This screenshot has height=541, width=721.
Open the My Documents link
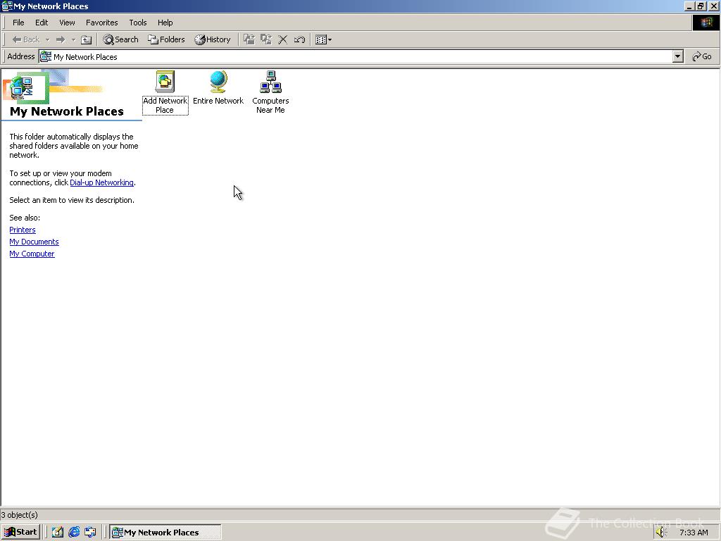pos(34,242)
